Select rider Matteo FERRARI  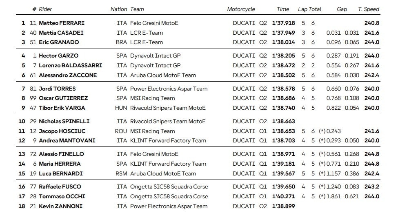(61, 23)
